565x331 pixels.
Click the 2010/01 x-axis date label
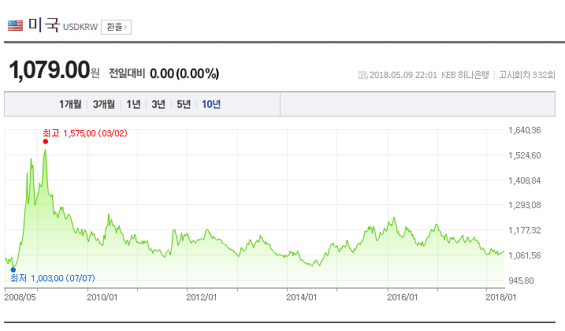102,297
